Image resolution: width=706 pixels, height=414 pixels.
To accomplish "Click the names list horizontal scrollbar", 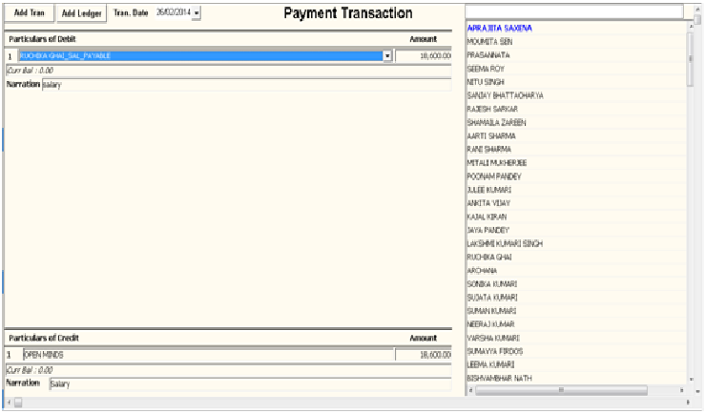I will point(572,390).
